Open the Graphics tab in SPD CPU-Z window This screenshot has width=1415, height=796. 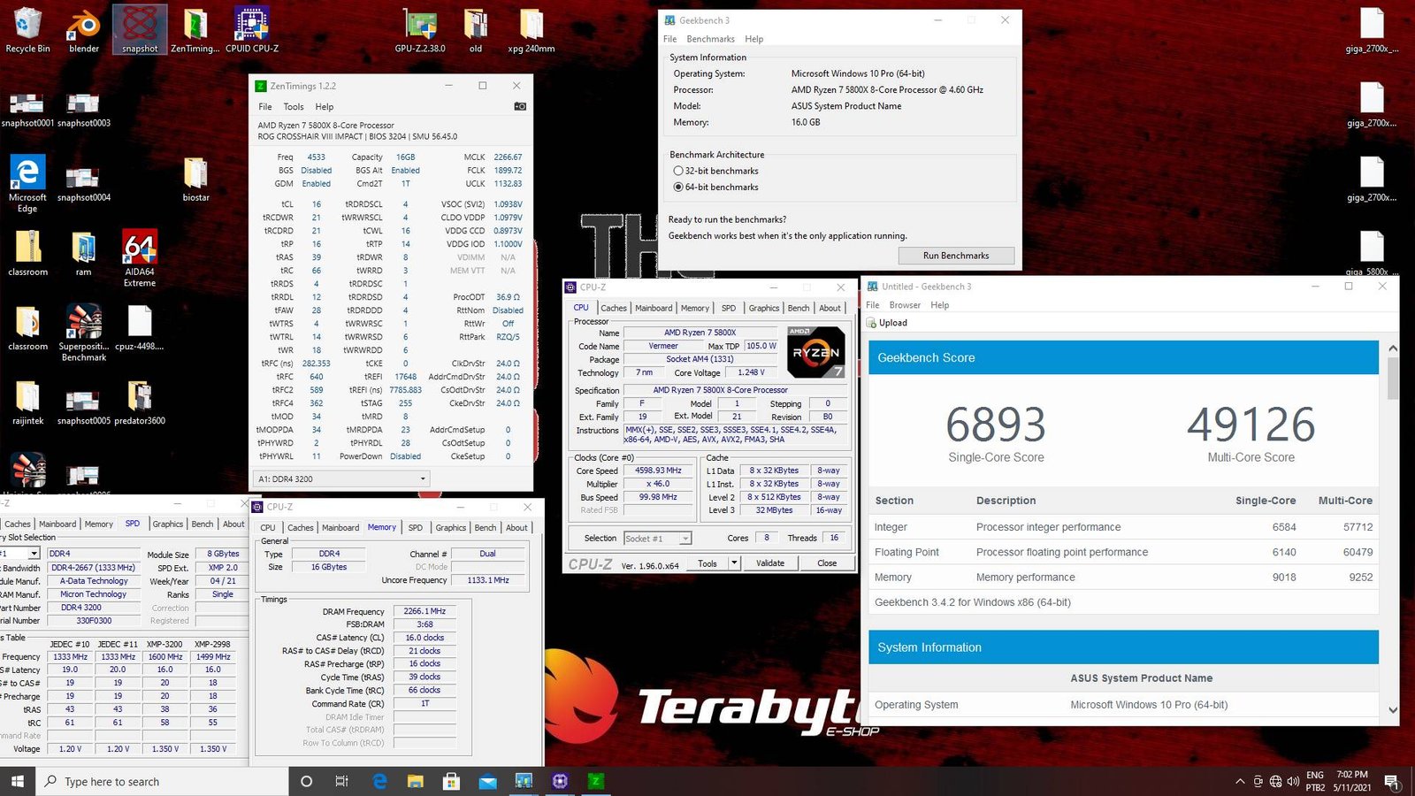[x=168, y=524]
